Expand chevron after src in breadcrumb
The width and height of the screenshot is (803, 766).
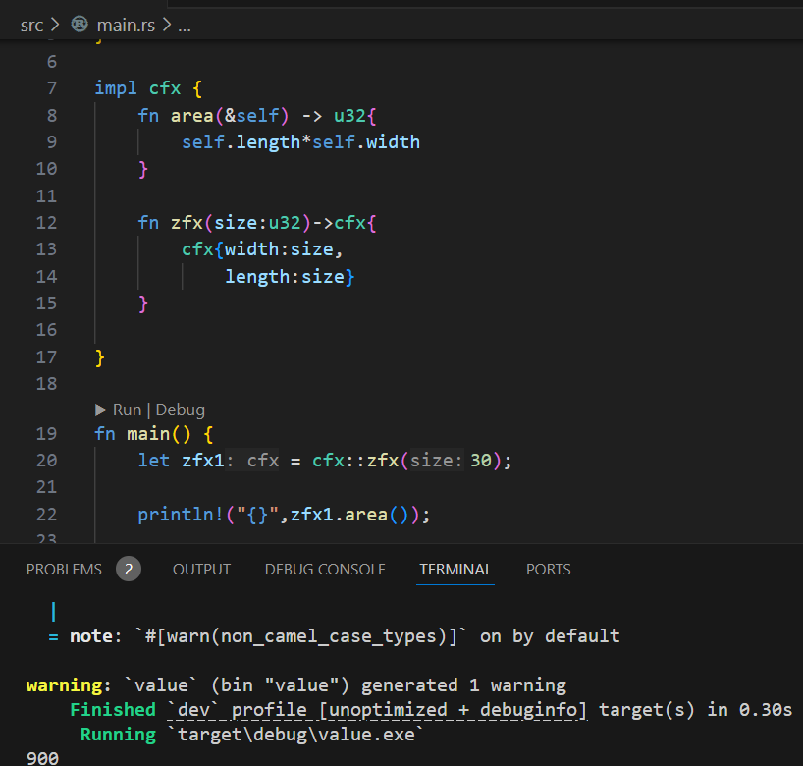point(55,25)
